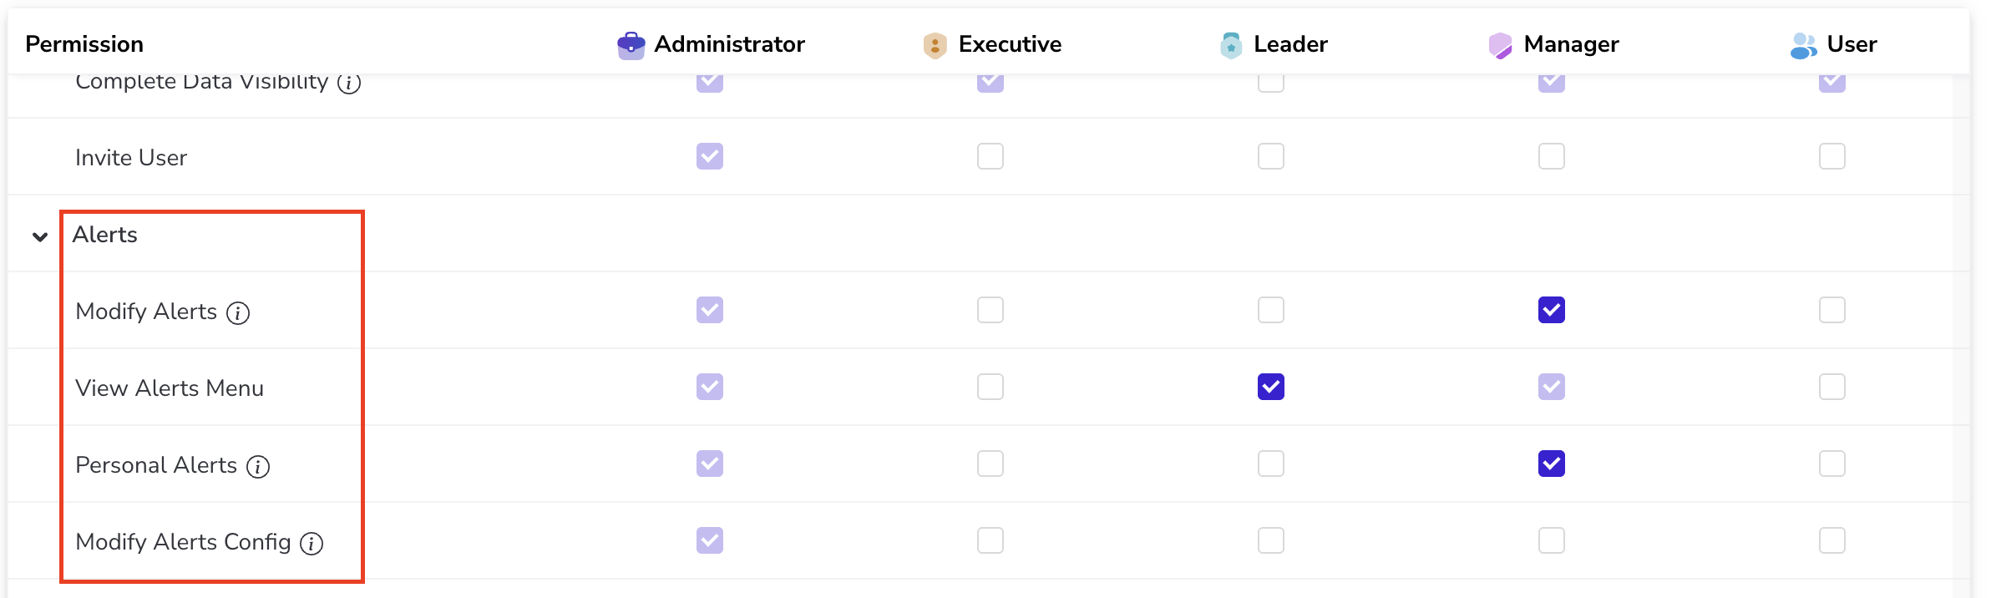Click the Permission column header
The width and height of the screenshot is (1991, 598).
pos(84,44)
